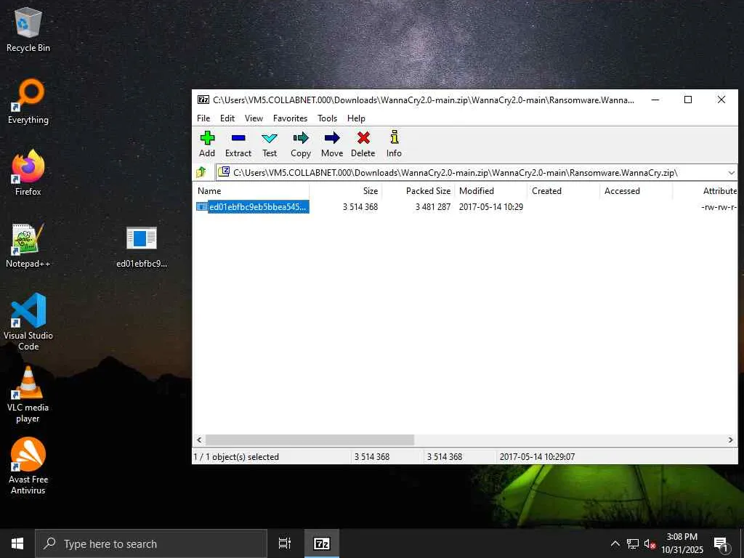Click the 7-Zip taskbar icon
744x558 pixels.
click(322, 543)
